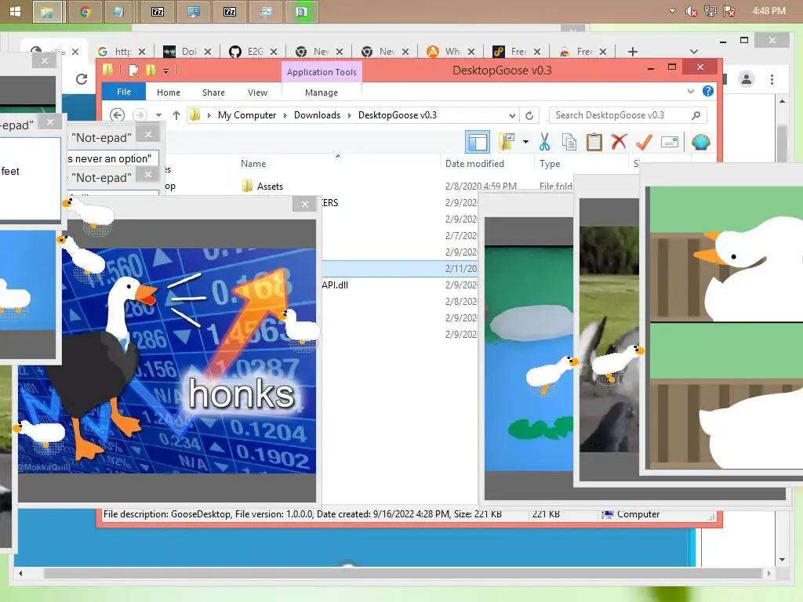
Task: Toggle the preview pane button in Explorer toolbar
Action: point(478,142)
